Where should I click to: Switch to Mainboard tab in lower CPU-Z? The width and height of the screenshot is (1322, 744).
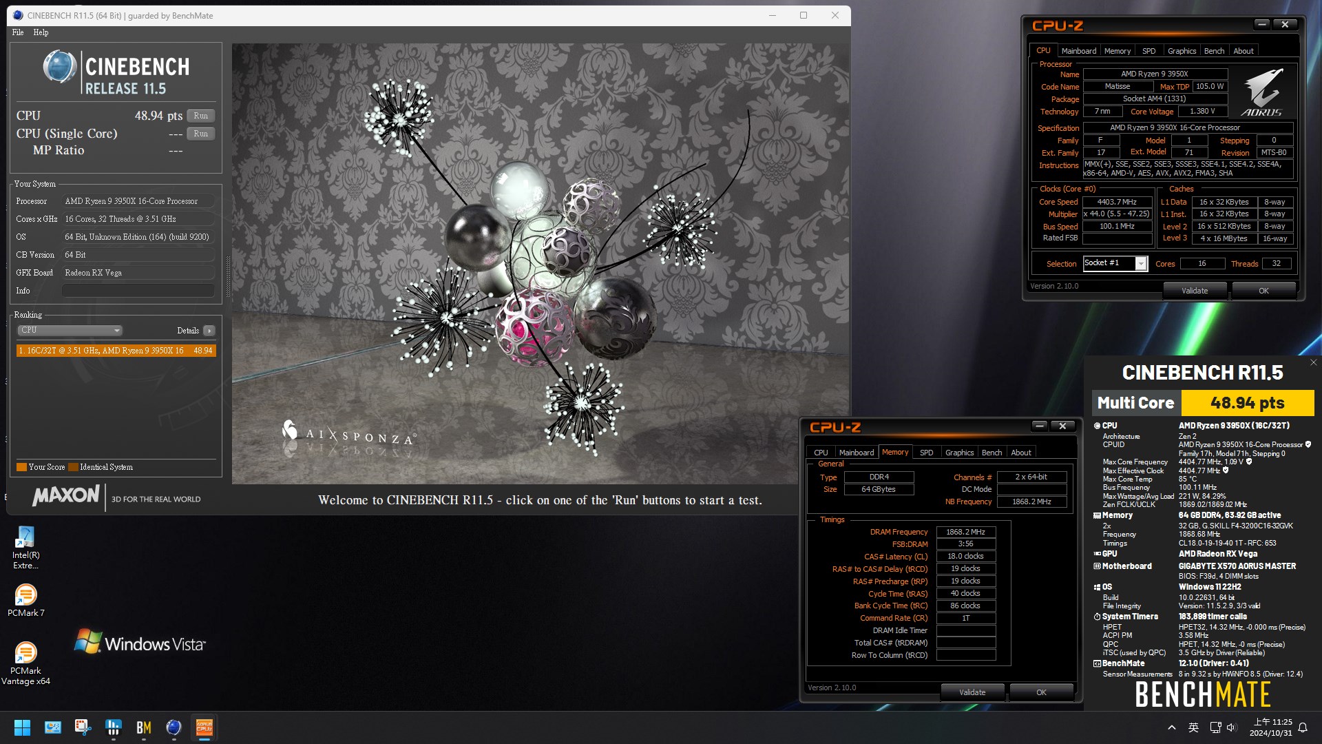(856, 453)
